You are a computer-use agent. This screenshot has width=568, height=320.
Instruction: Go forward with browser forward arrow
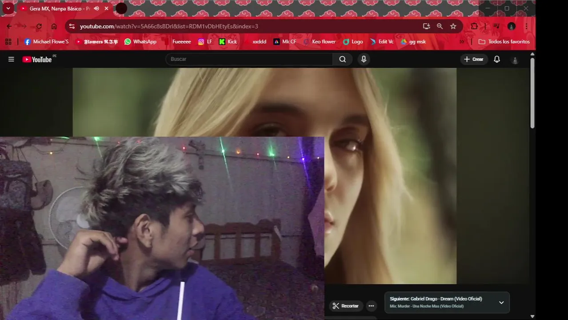[x=24, y=26]
